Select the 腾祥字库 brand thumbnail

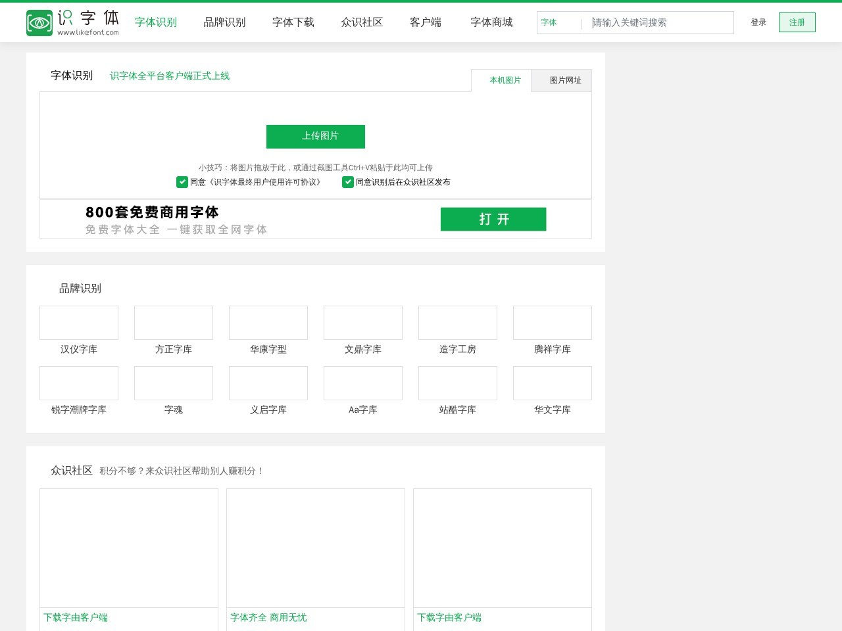(x=553, y=323)
